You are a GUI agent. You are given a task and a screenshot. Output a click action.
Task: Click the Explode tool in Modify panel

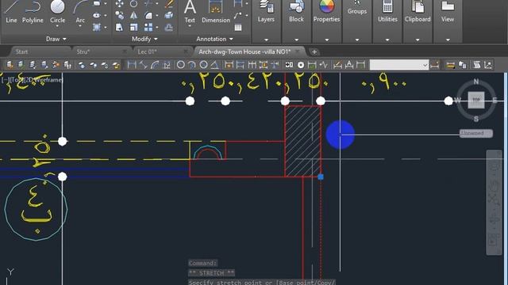tap(169, 15)
